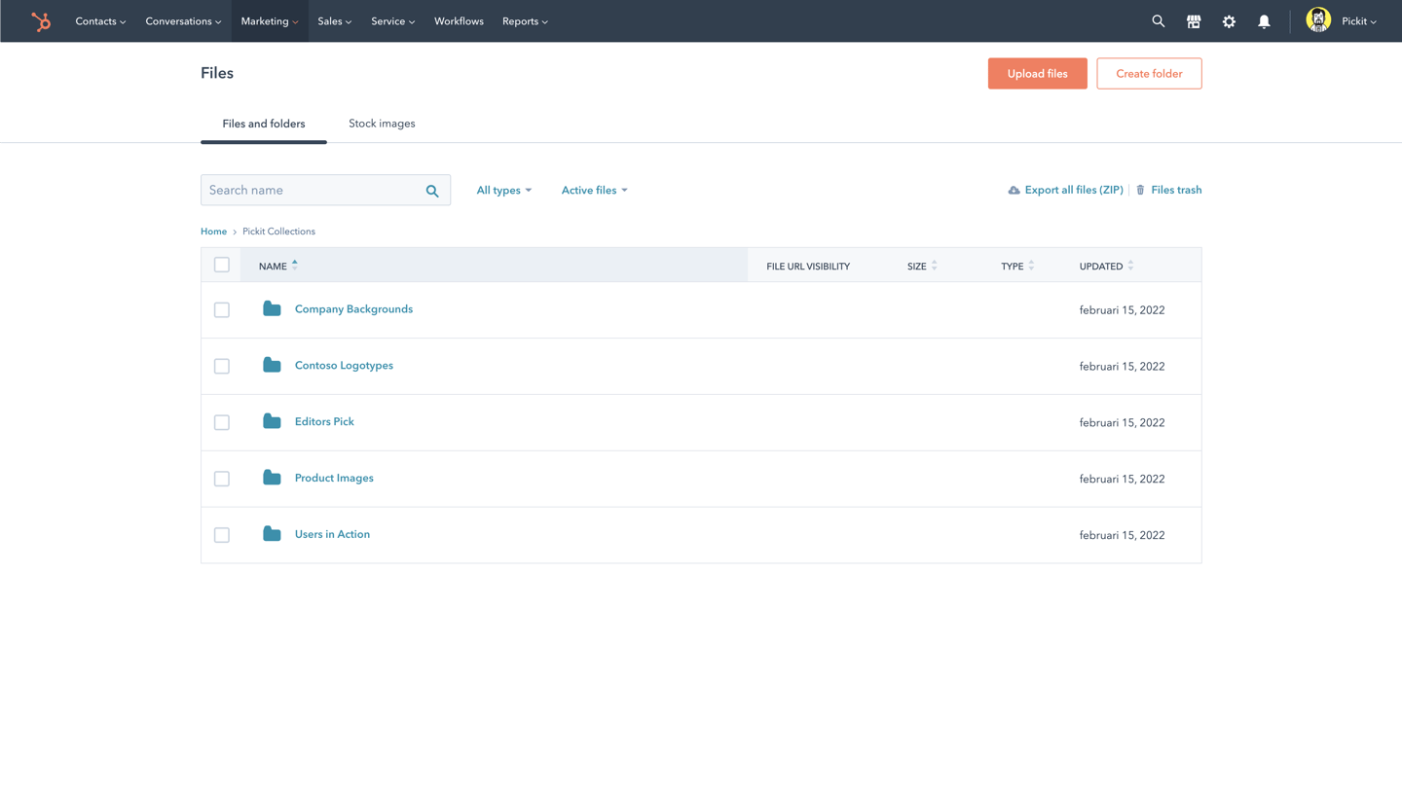Expand the Sales menu

point(335,21)
